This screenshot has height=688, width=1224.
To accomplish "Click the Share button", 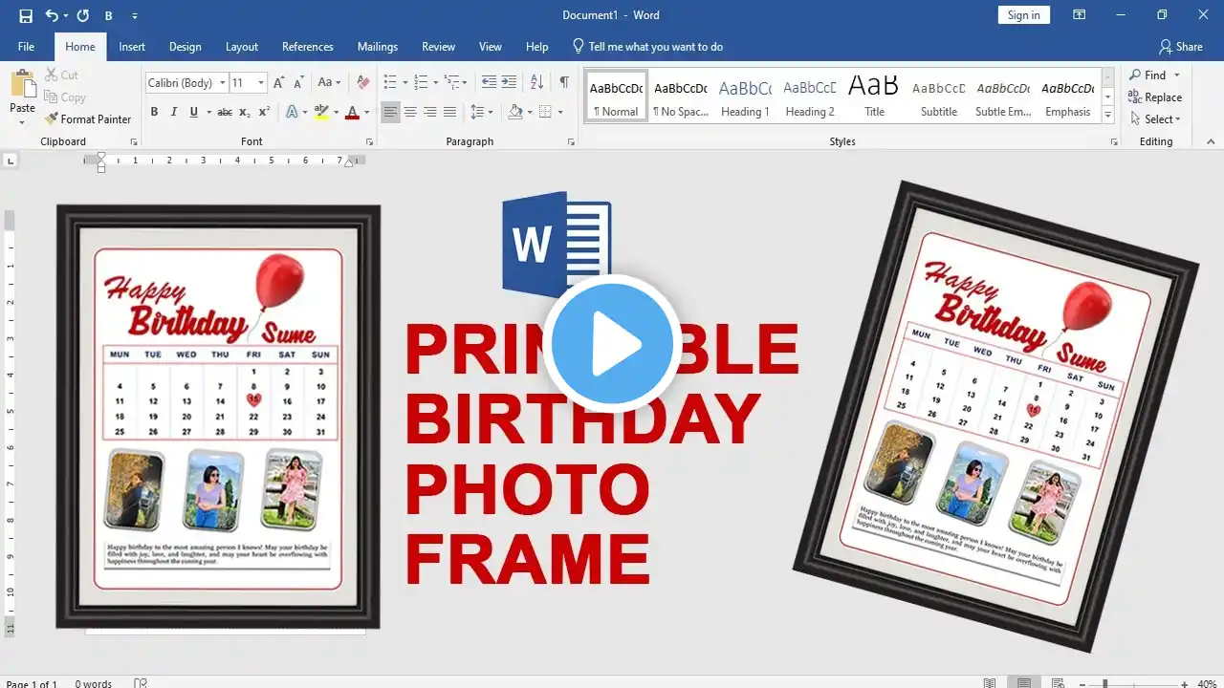I will tap(1181, 47).
